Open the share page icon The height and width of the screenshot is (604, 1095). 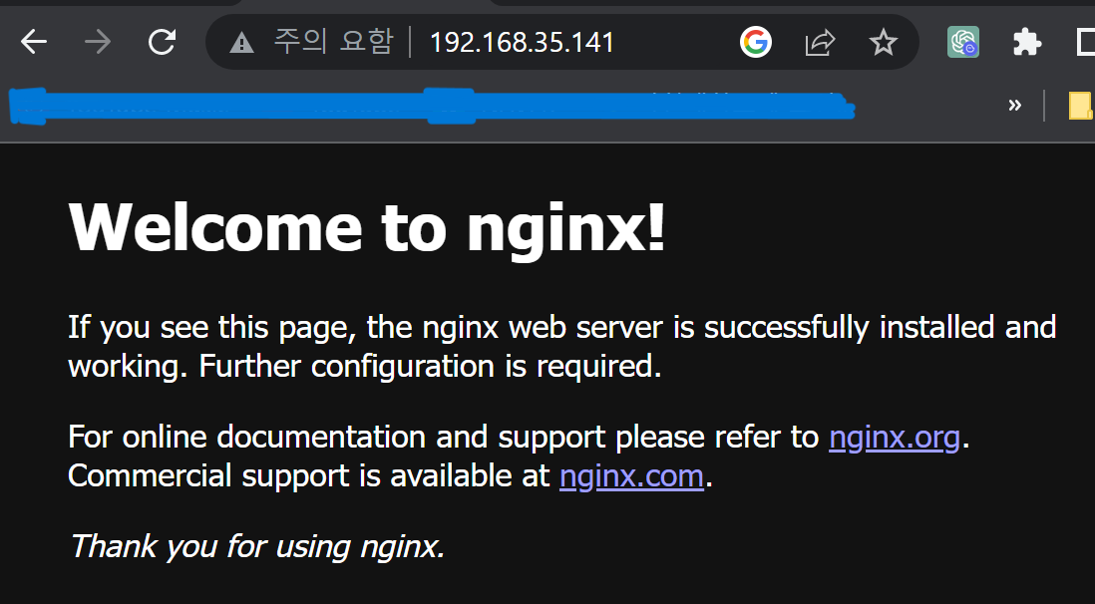pyautogui.click(x=820, y=43)
